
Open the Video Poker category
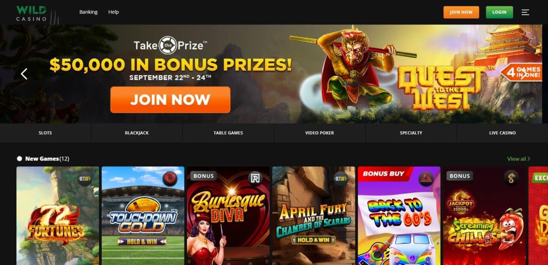(319, 133)
